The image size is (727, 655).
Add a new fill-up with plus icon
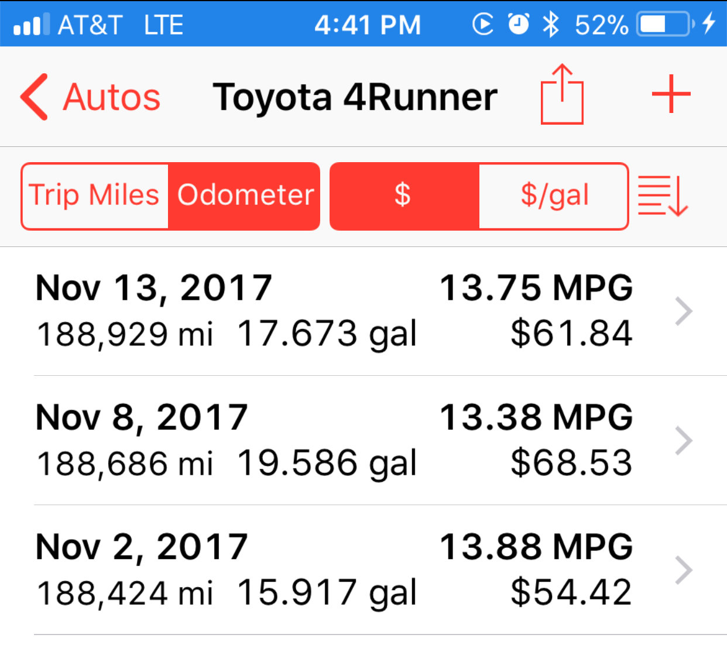[671, 94]
